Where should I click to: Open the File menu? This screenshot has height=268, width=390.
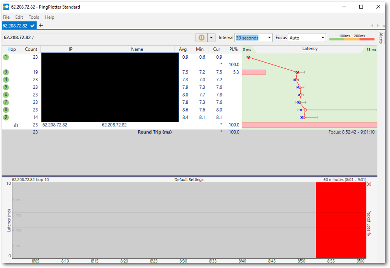point(6,17)
